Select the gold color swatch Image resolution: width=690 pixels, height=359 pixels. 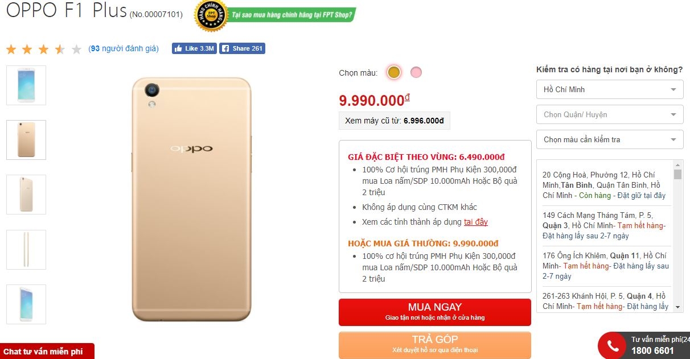click(394, 72)
